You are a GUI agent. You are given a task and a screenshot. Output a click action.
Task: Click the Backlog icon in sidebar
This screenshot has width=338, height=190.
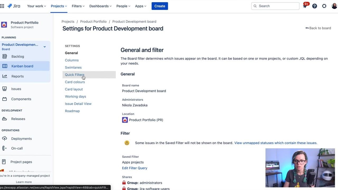4,56
